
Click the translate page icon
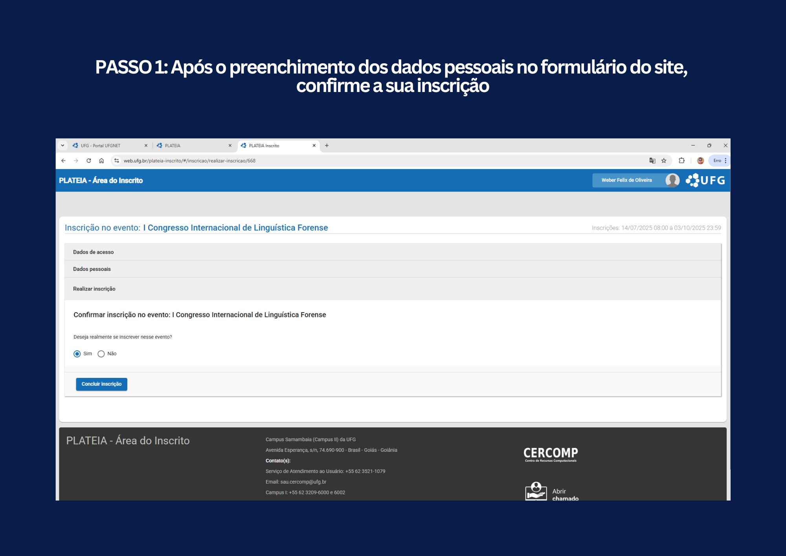(x=652, y=160)
